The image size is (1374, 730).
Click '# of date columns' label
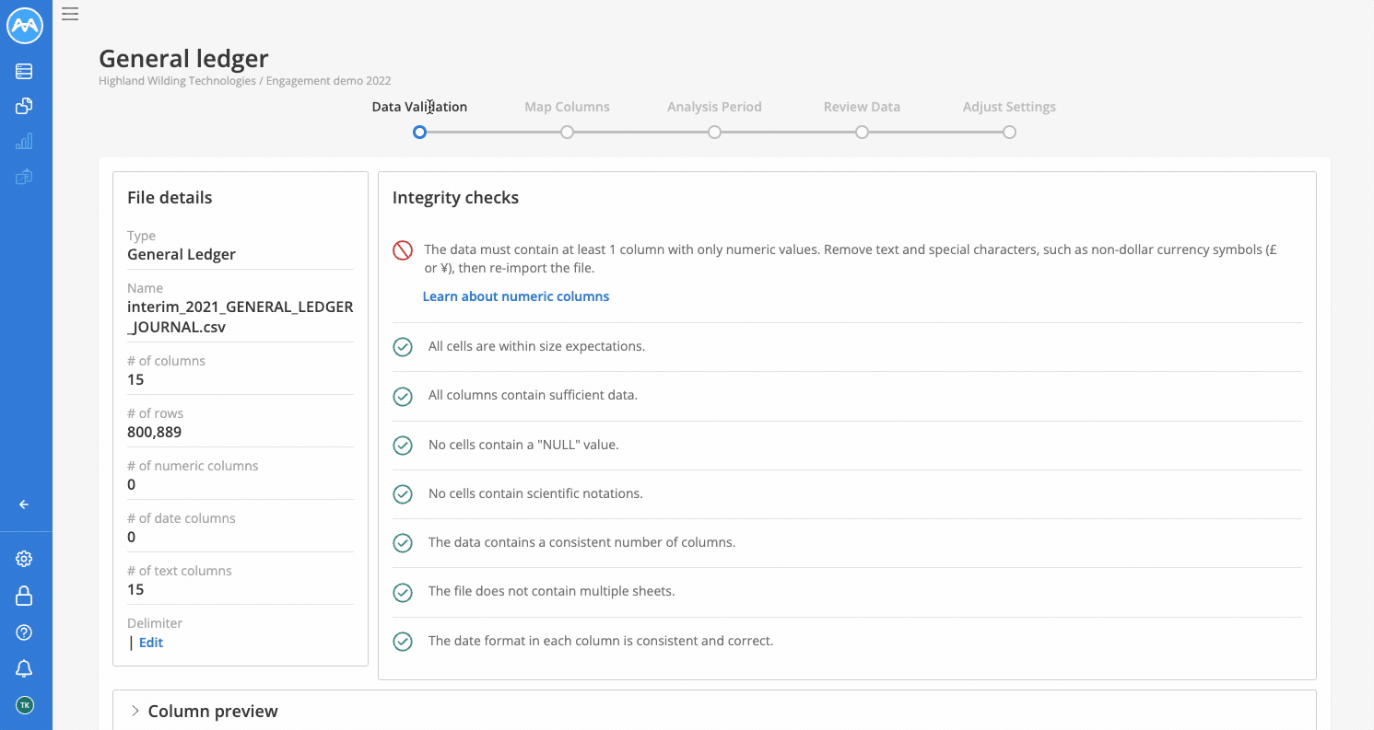[182, 518]
